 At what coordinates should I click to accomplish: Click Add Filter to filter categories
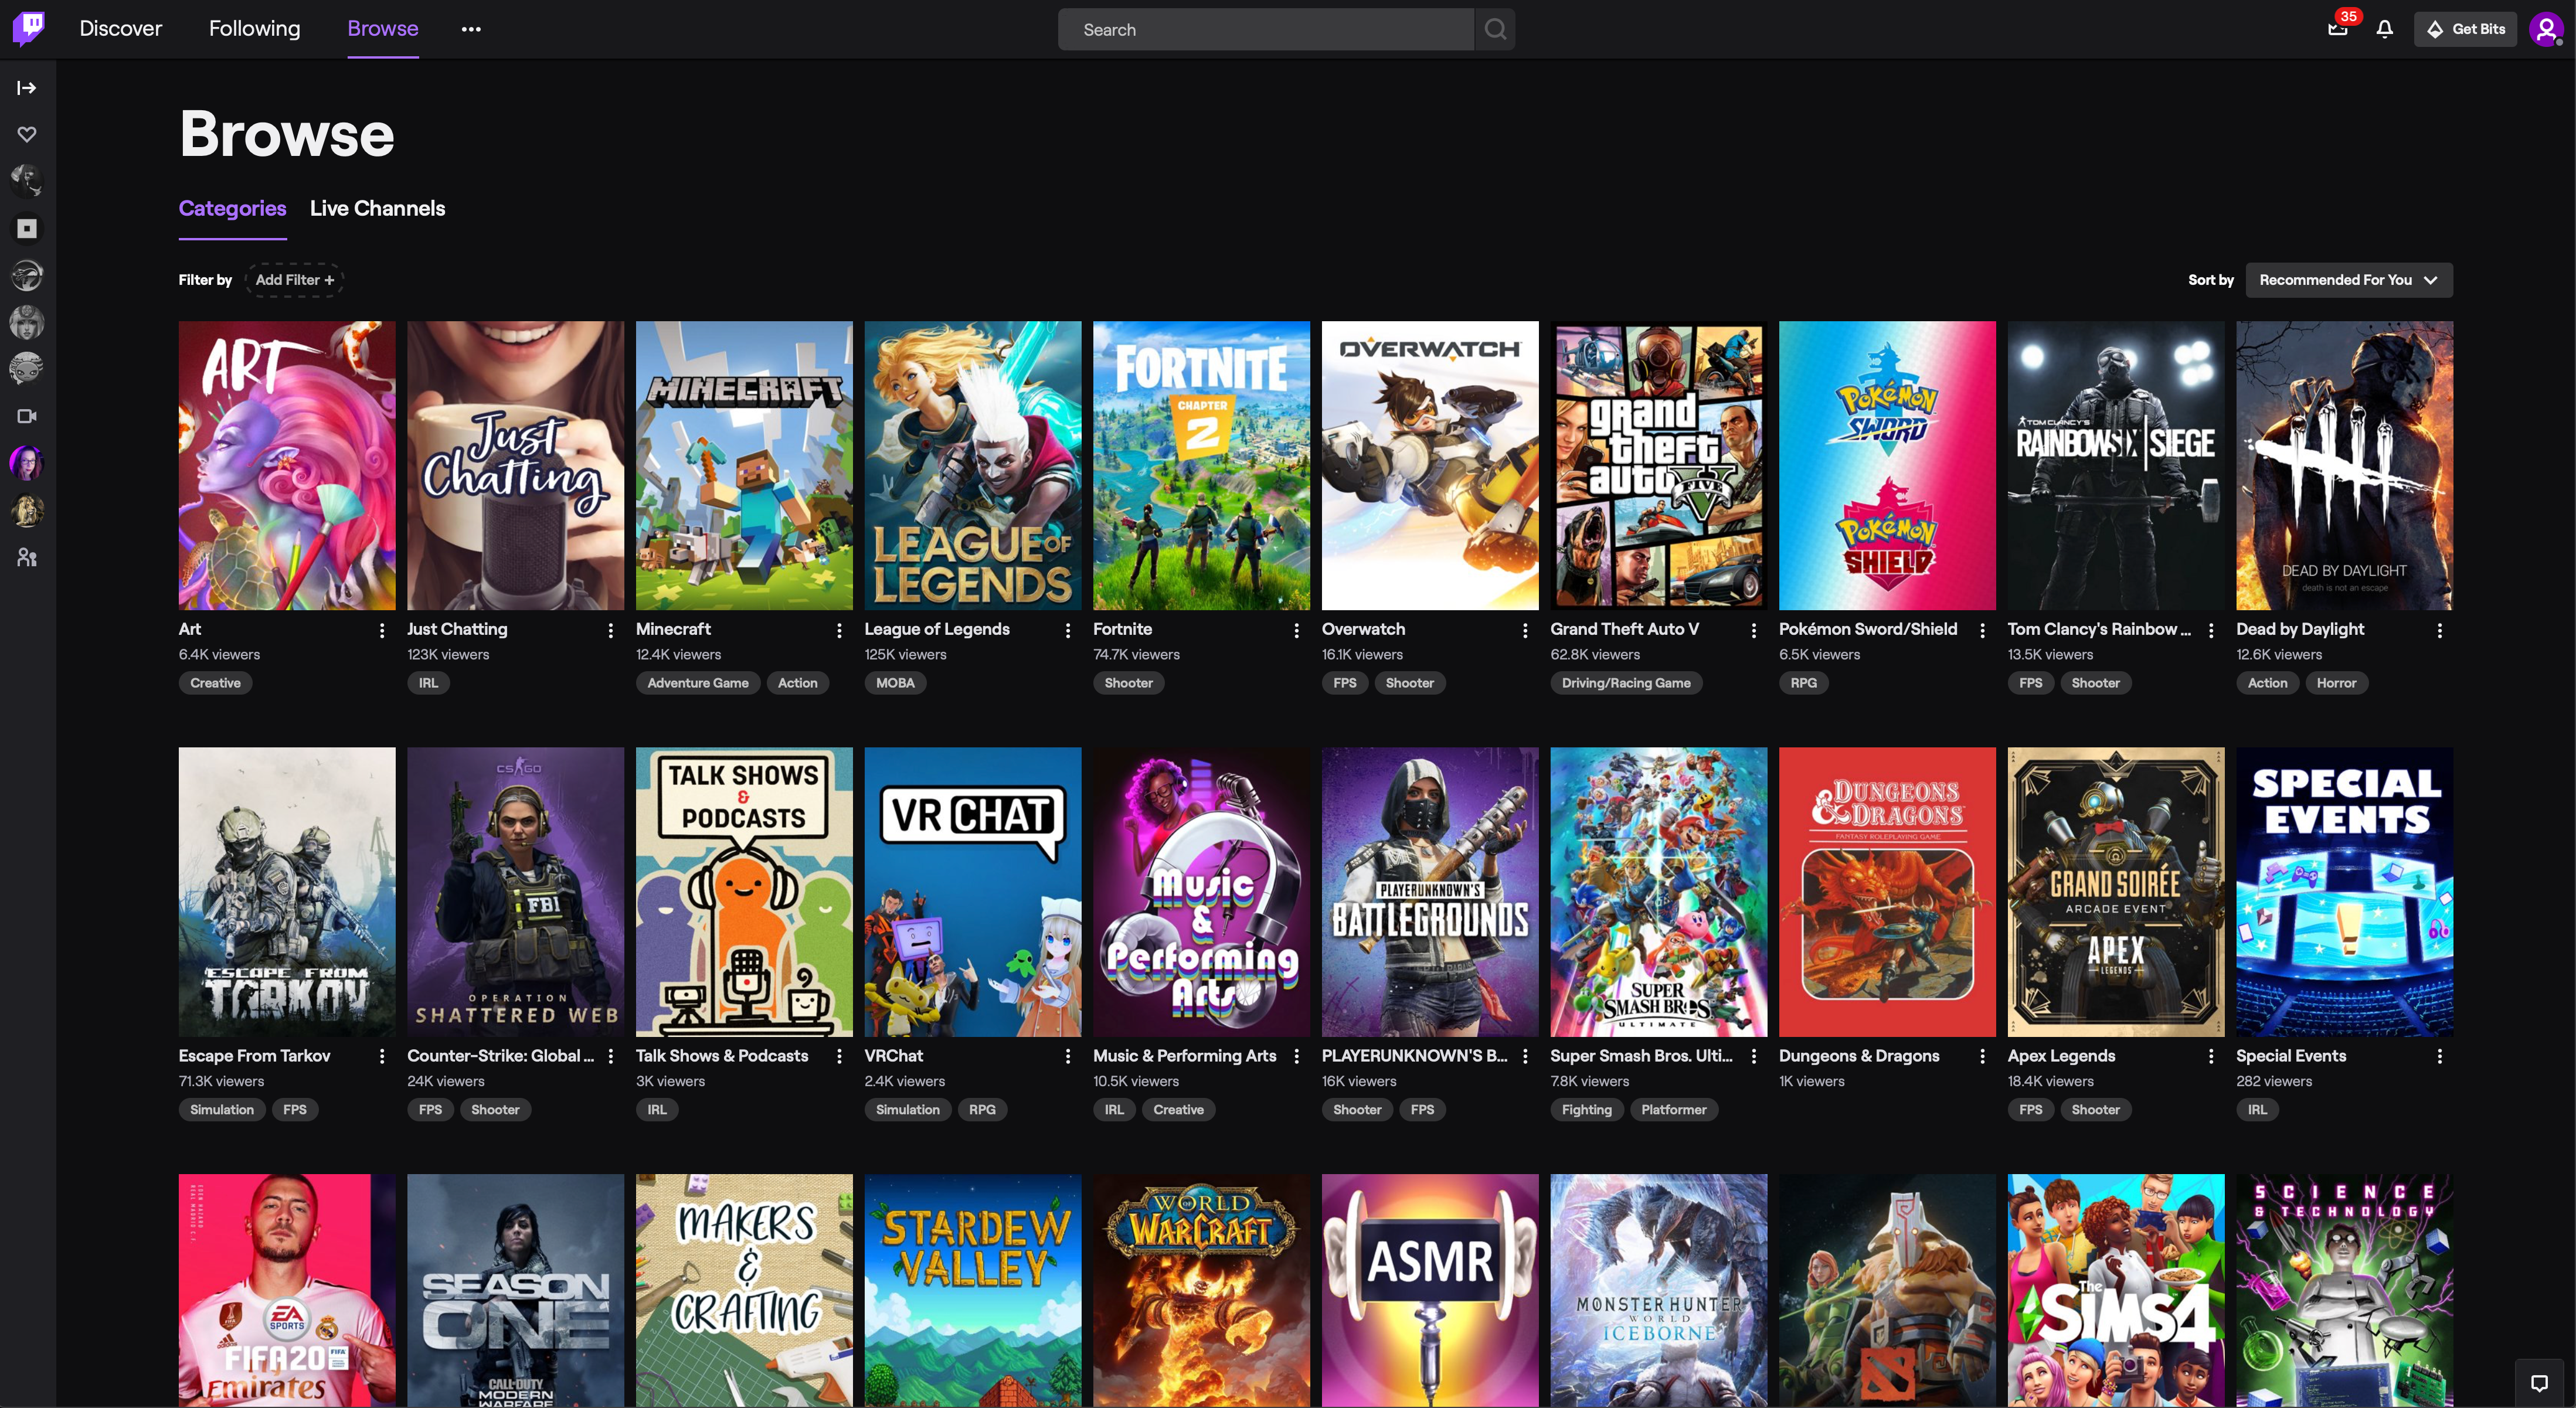coord(294,280)
